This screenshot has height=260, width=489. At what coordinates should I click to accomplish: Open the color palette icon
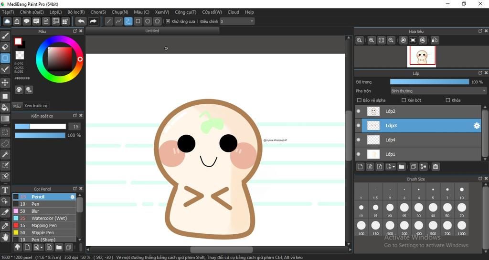click(x=19, y=90)
